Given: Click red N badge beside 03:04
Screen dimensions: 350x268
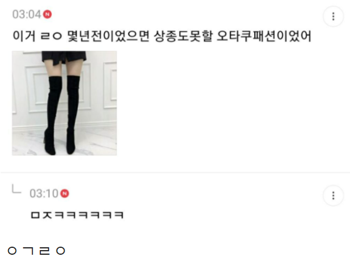Looking at the screenshot, I should point(47,14).
